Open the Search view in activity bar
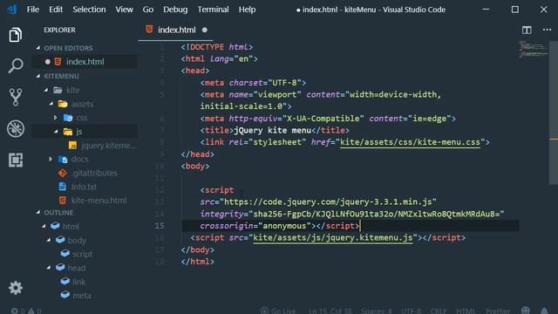 16,66
